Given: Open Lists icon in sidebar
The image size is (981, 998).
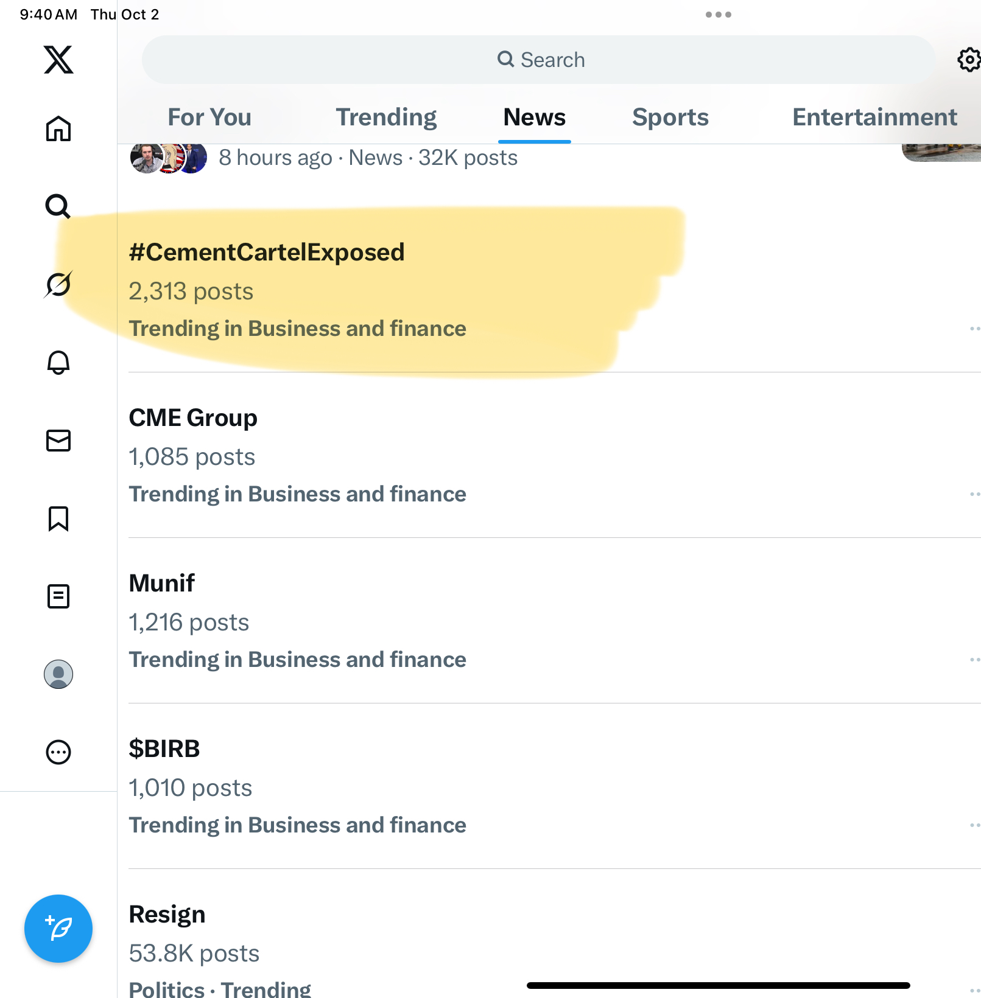Looking at the screenshot, I should tap(58, 596).
